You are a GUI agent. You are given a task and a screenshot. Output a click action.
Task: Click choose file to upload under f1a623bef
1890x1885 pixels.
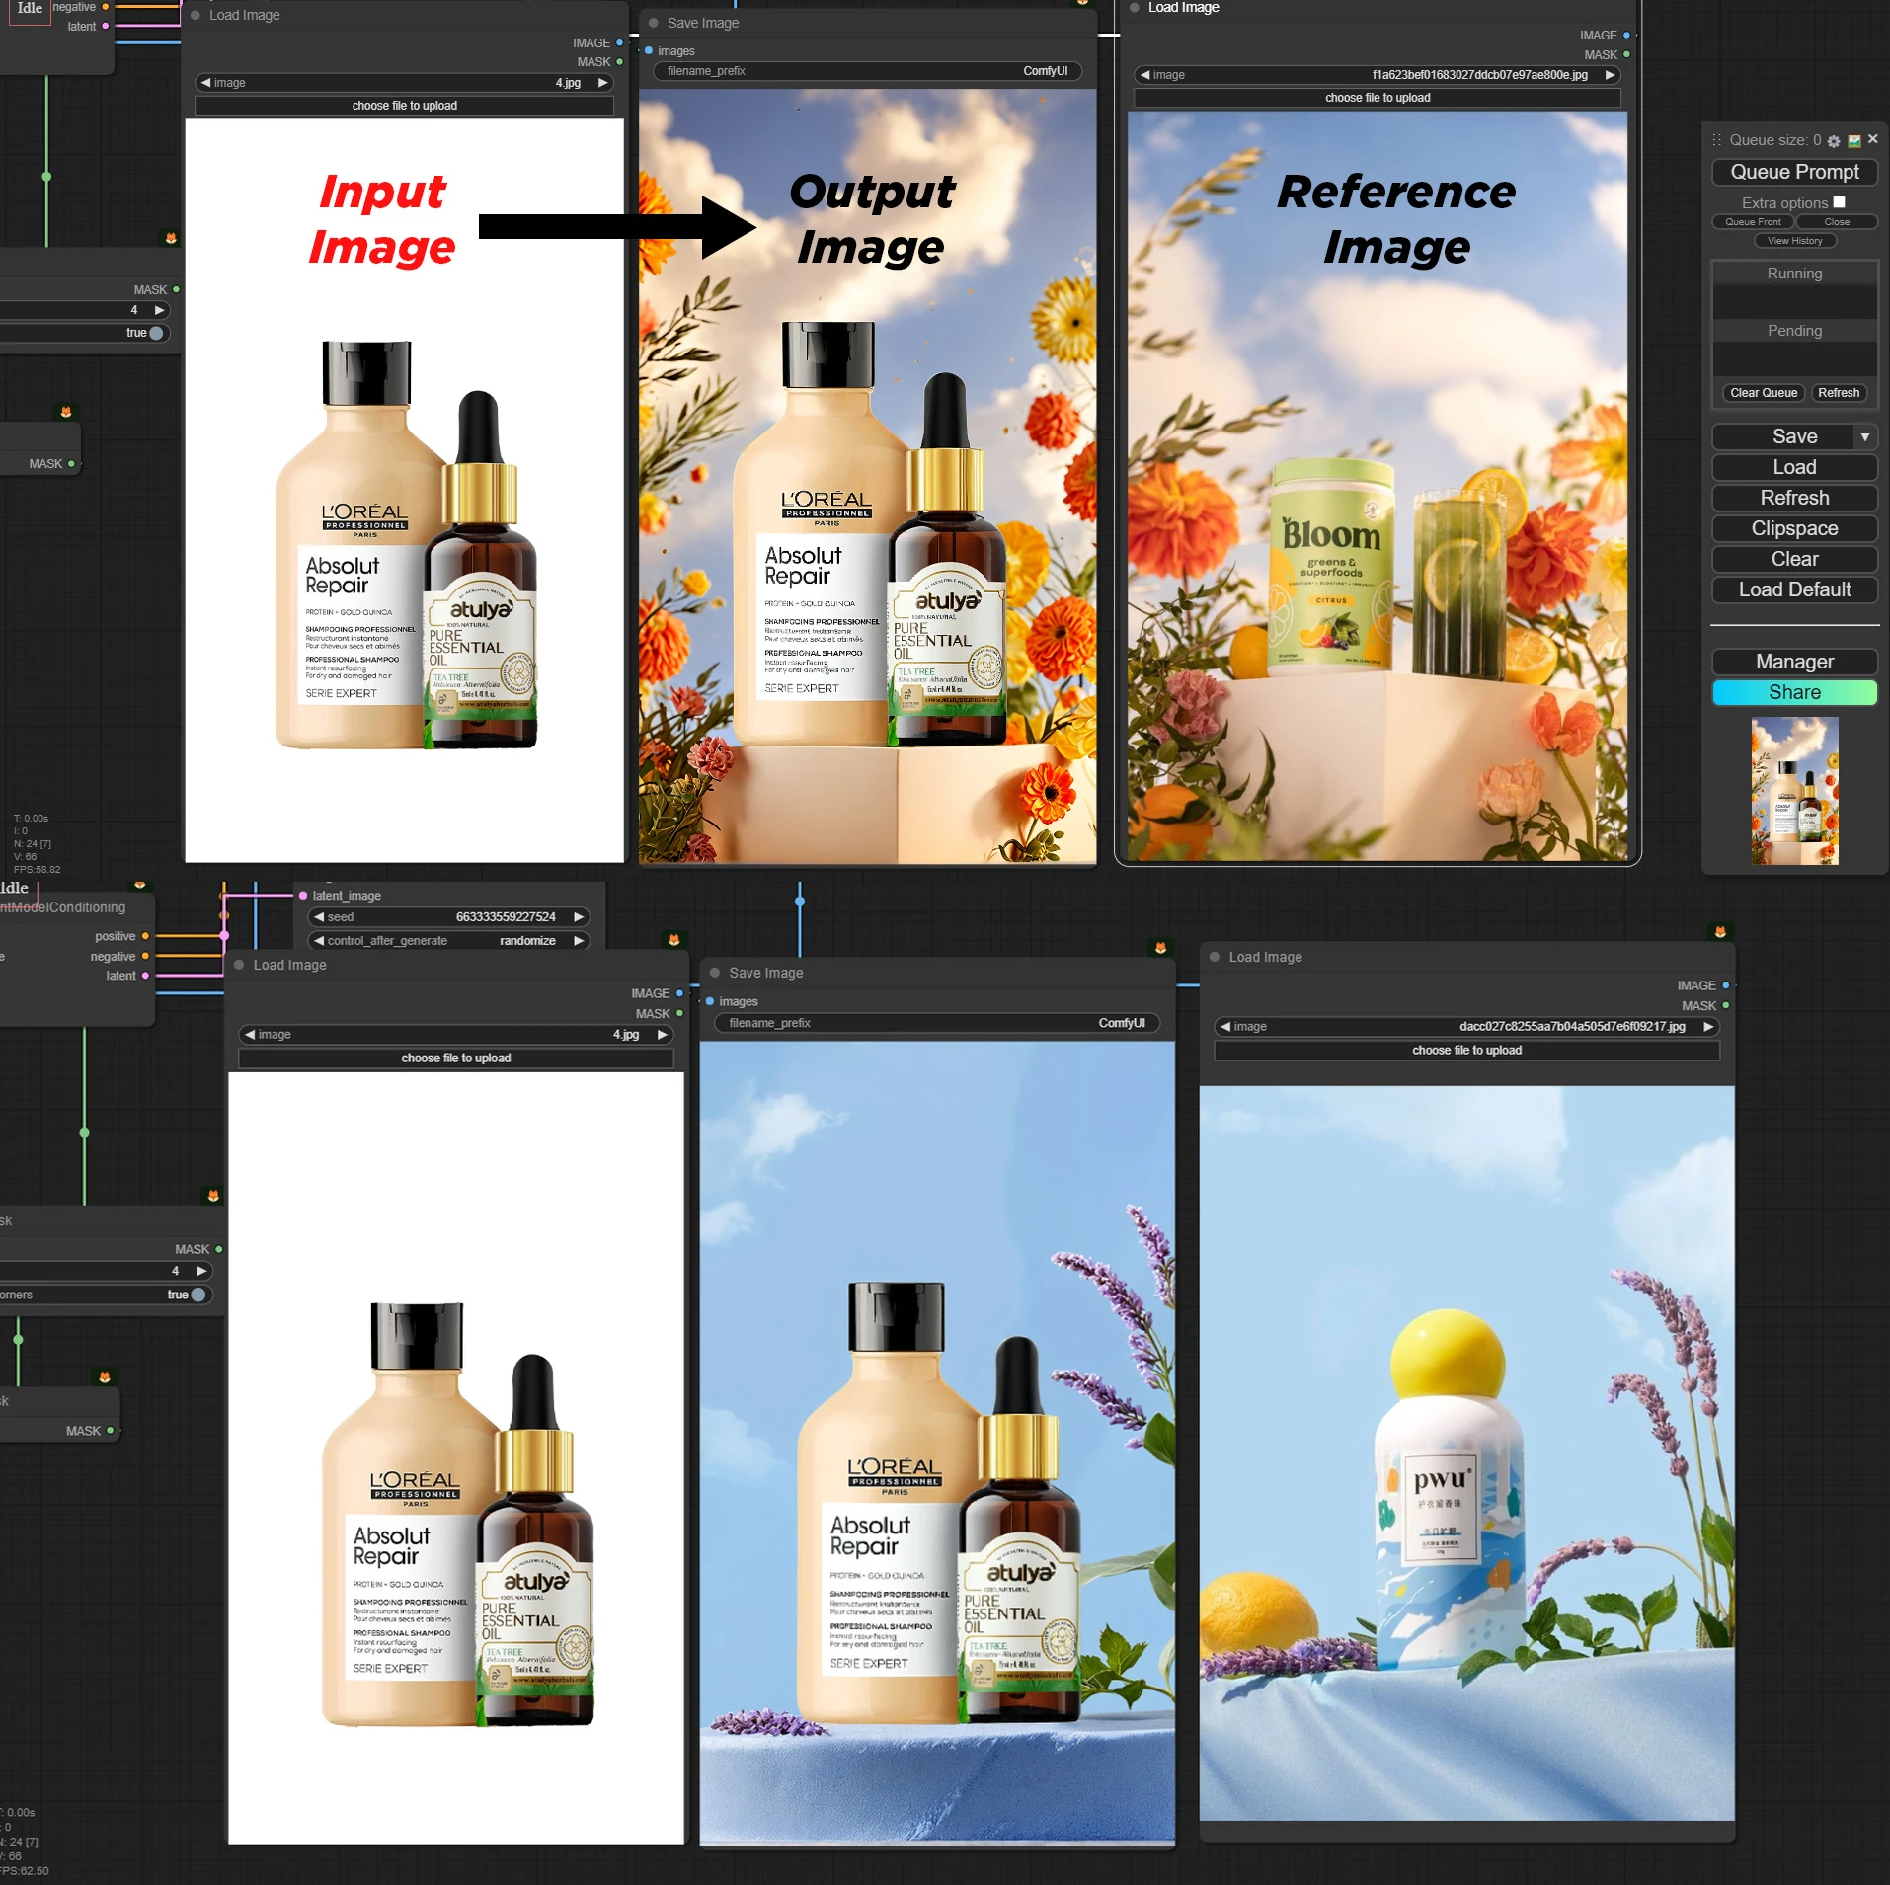[1377, 98]
